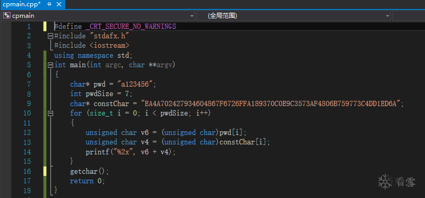This screenshot has width=425, height=198.
Task: Open the cpmain project scope dropdown
Action: point(192,16)
